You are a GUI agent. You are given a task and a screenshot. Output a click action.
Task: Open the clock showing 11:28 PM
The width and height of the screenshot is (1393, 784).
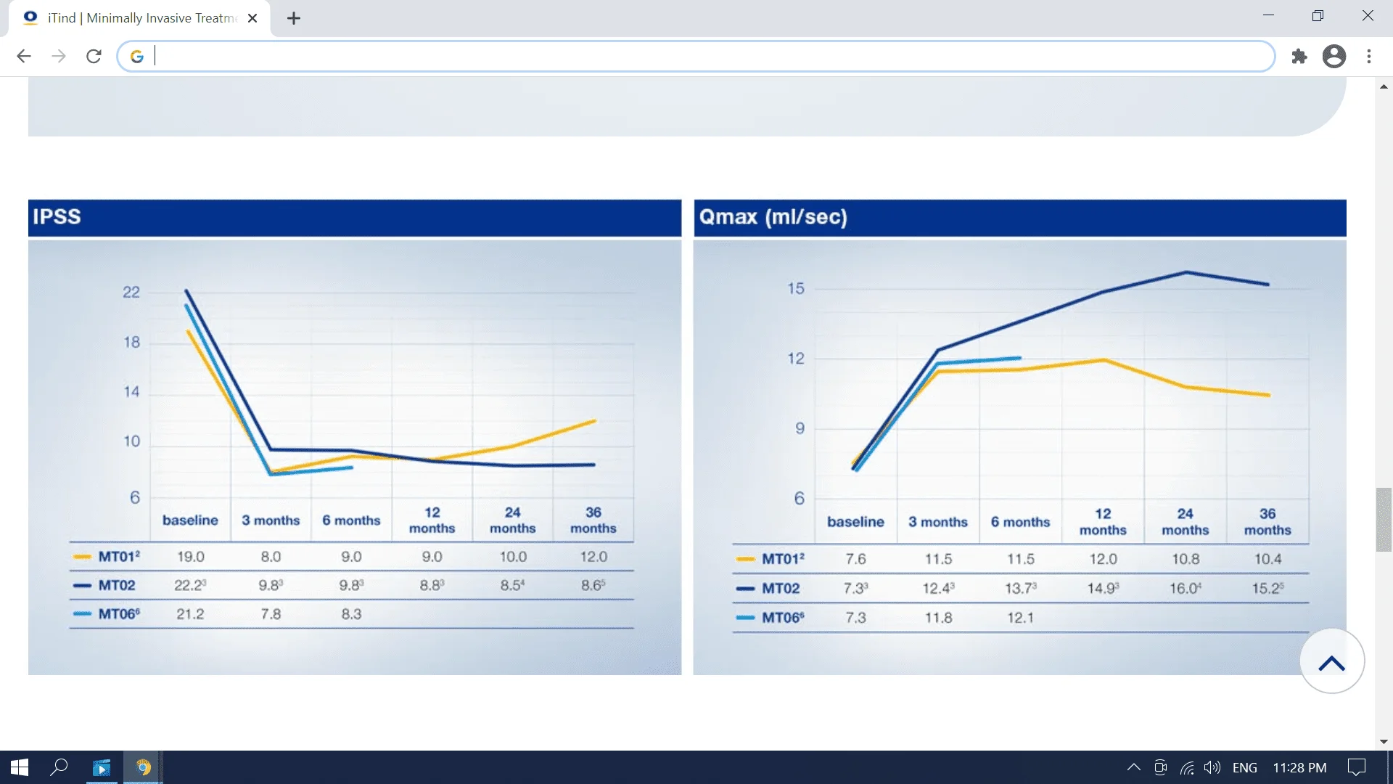pyautogui.click(x=1299, y=767)
